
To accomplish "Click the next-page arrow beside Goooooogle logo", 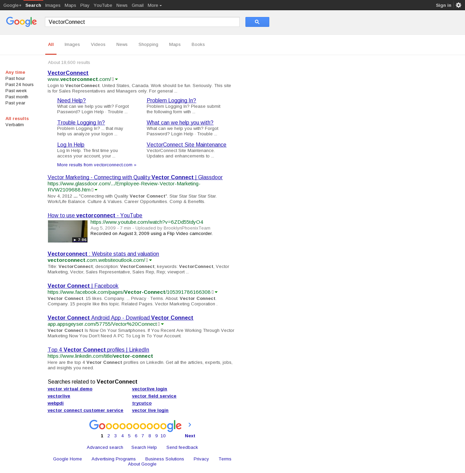I will (x=190, y=425).
